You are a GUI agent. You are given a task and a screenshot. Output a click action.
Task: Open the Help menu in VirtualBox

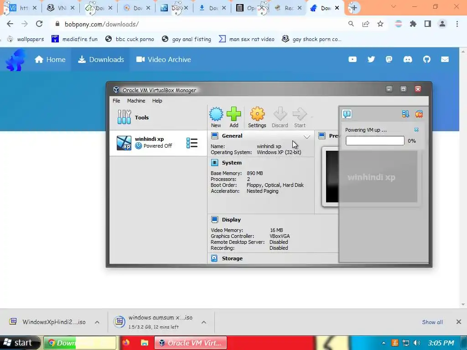point(157,101)
